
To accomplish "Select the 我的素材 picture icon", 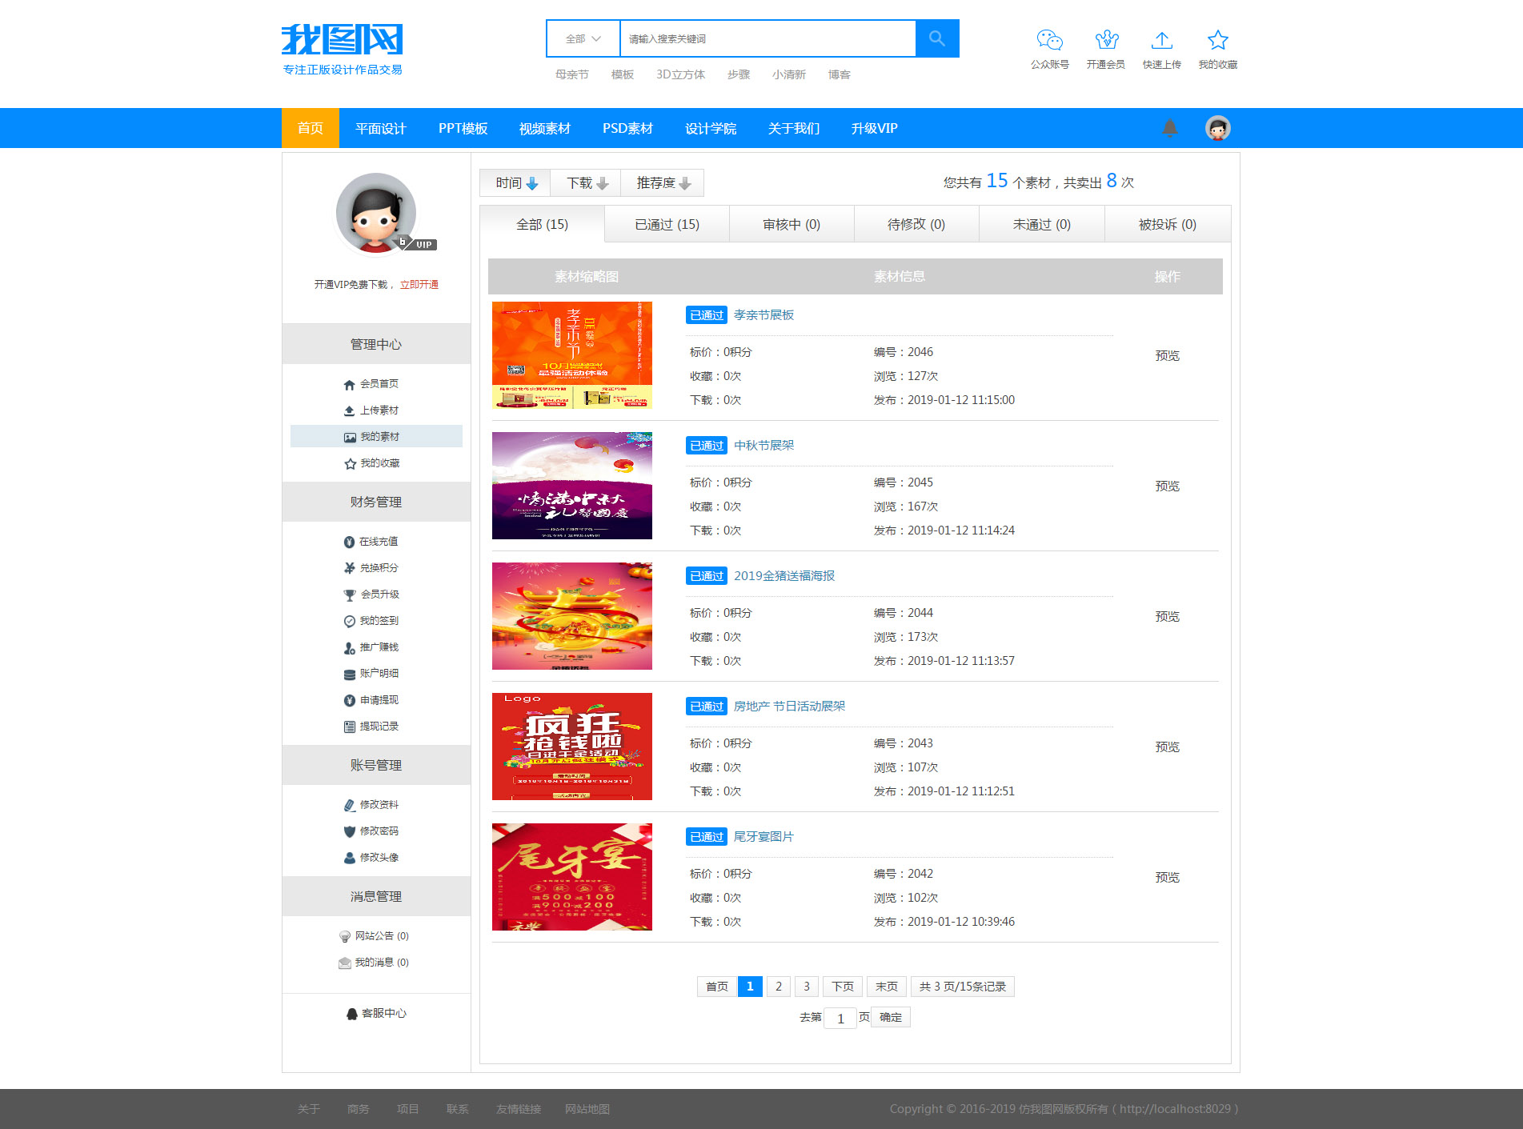I will pos(350,437).
